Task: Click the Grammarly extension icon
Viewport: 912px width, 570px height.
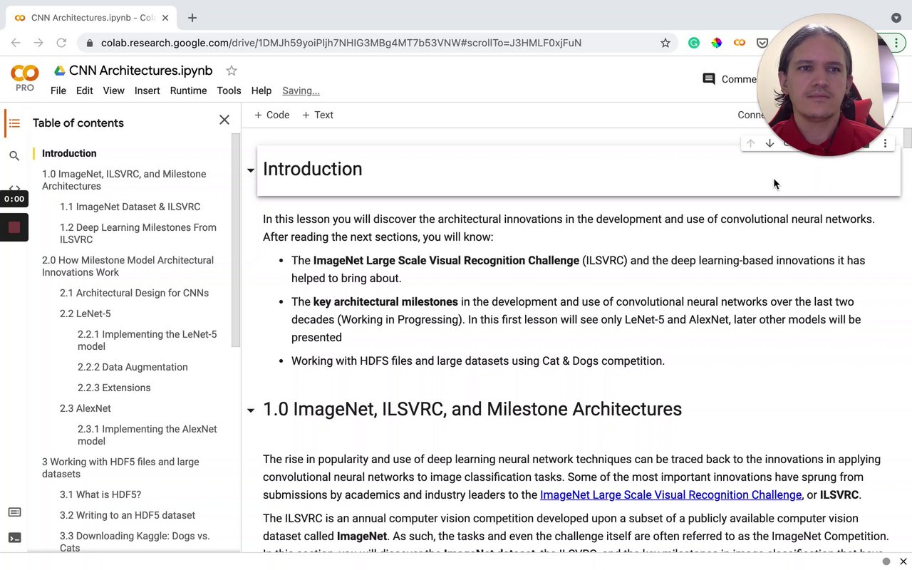Action: tap(693, 43)
